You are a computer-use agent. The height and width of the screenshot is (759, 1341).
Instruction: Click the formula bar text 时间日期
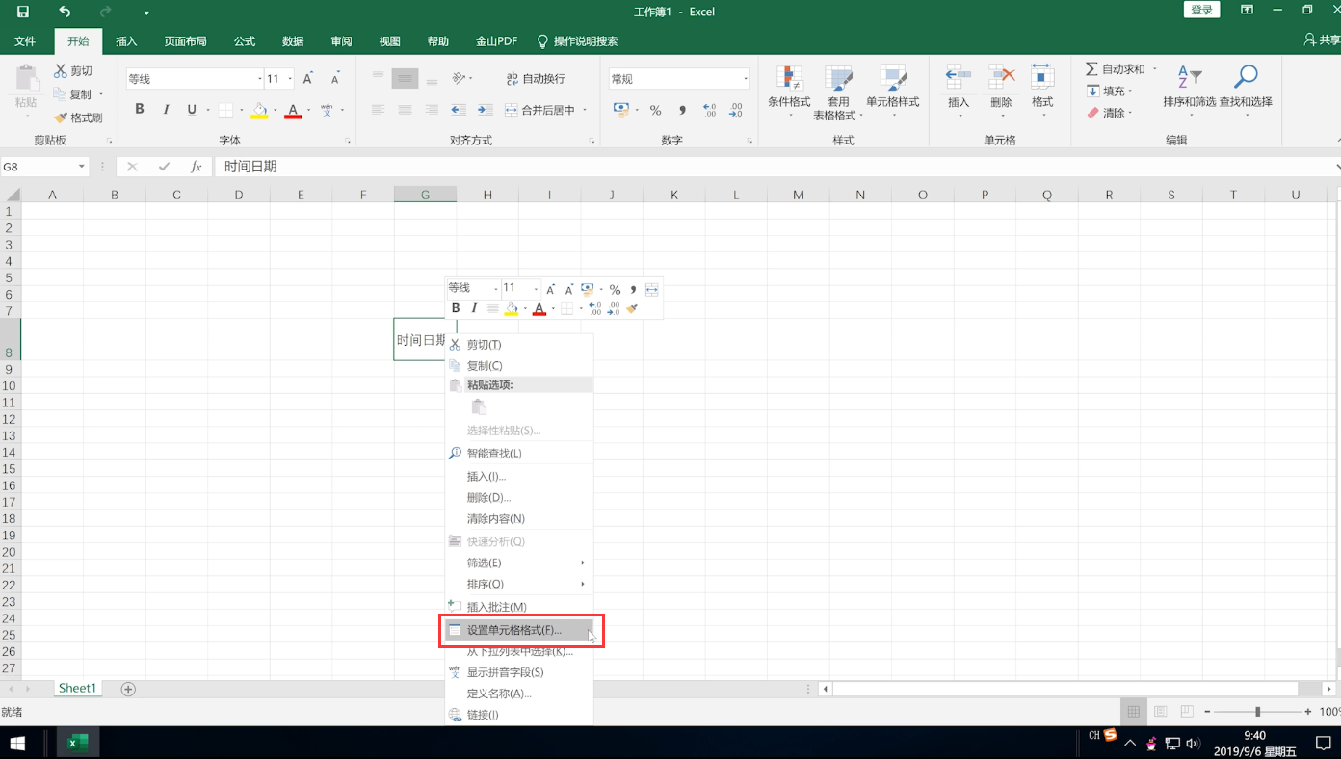250,167
